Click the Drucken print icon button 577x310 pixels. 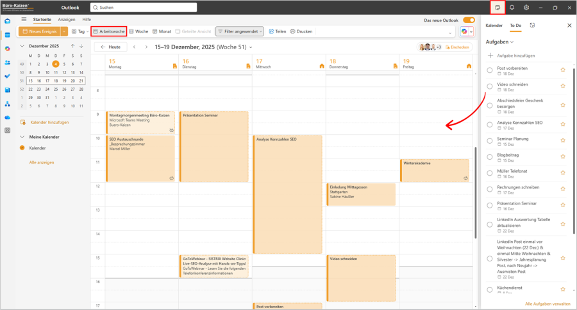(301, 31)
